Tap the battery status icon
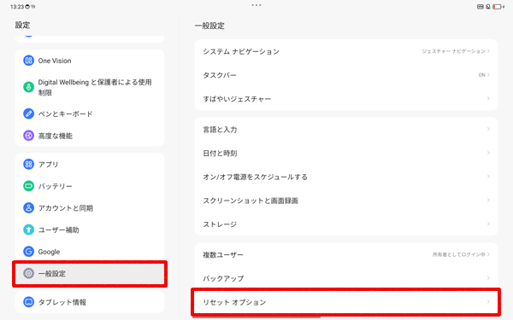This screenshot has height=320, width=513. click(498, 7)
